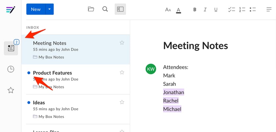Insert a bulleted list
The image size is (276, 132).
pos(253,10)
